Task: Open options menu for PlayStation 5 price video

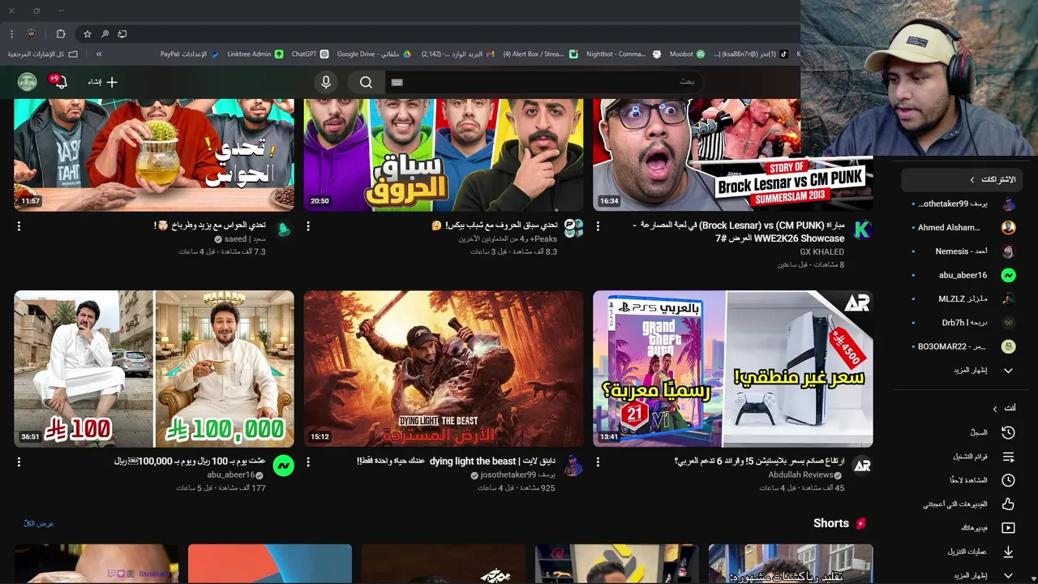Action: tap(598, 462)
